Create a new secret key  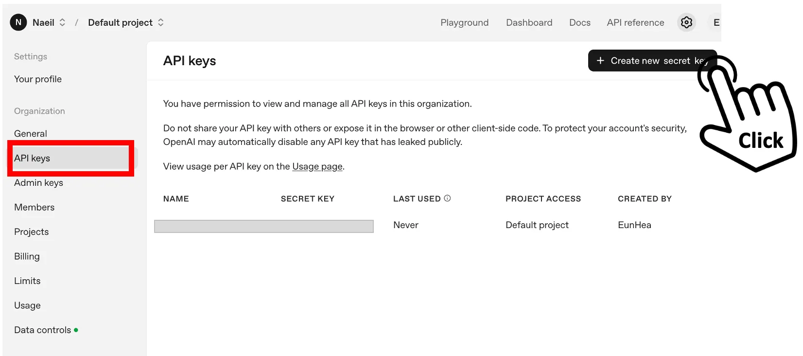pyautogui.click(x=651, y=61)
